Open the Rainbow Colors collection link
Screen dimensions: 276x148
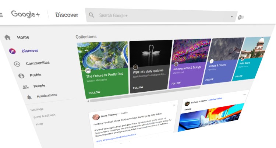tap(216, 99)
